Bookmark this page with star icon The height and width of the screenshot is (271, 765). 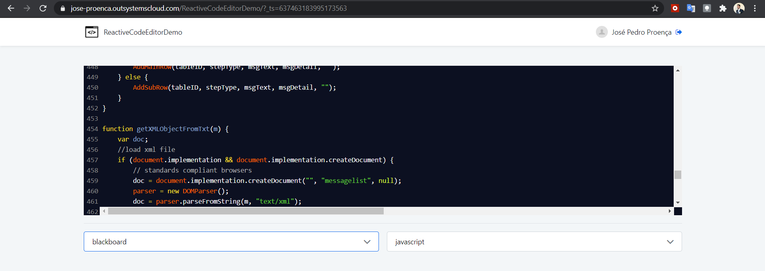[655, 8]
